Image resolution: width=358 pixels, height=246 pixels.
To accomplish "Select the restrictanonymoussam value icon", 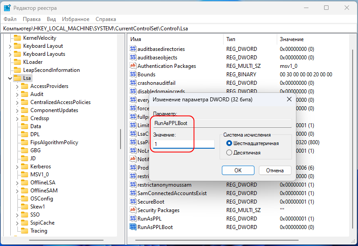I will tap(133, 184).
